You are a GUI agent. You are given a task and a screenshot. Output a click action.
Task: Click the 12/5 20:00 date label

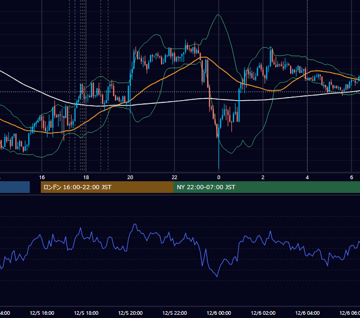pos(130,313)
